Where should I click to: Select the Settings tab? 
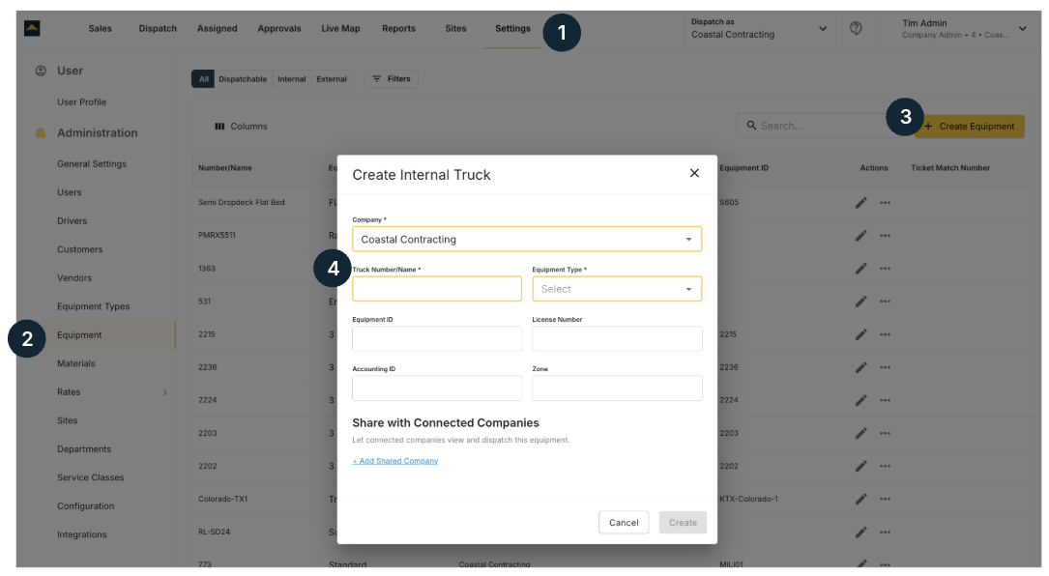click(513, 28)
